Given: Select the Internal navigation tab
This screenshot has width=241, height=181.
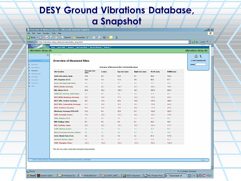Looking at the screenshot, I should pos(107,47).
